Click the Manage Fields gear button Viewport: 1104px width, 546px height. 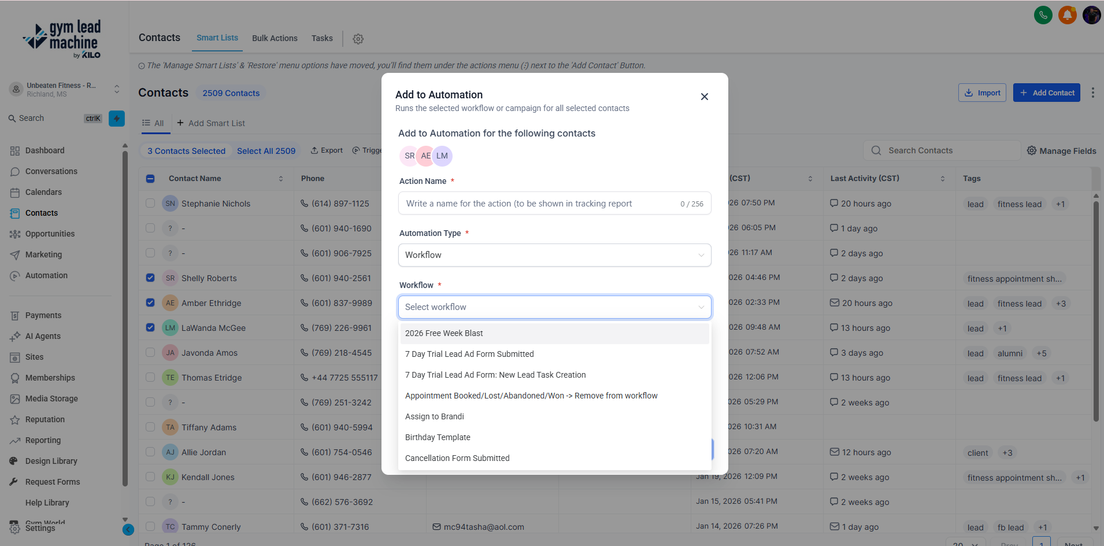1061,151
